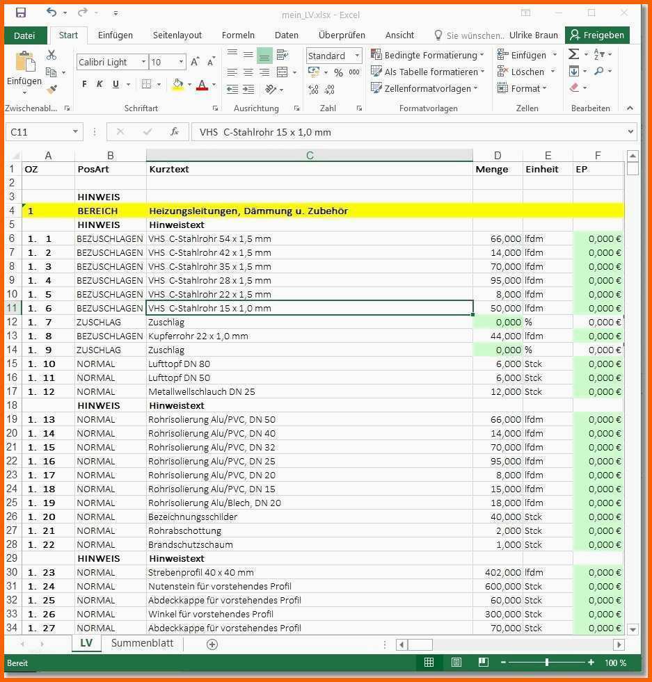Apply the yellow fill color bucket

click(177, 84)
